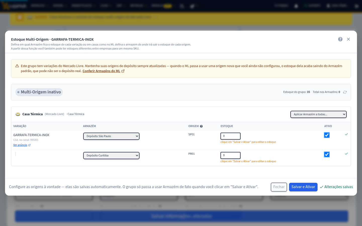Viewport: 362px width, 226px height.
Task: Click the warning triangle icon in yellow notice
Action: (x=17, y=66)
